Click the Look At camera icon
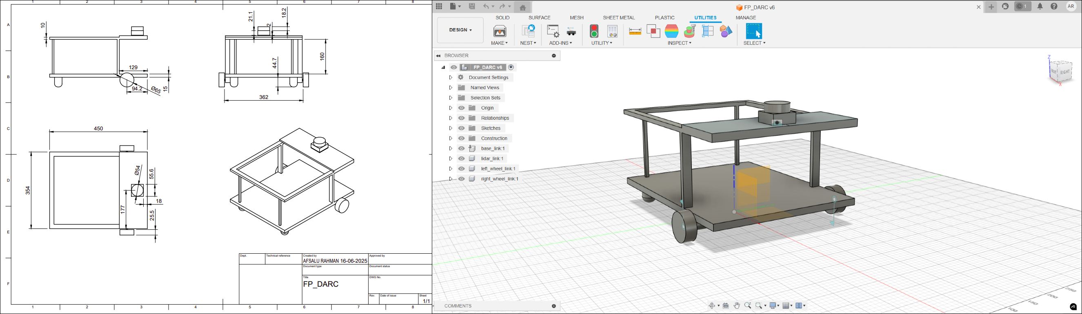The height and width of the screenshot is (314, 1082). click(x=726, y=305)
